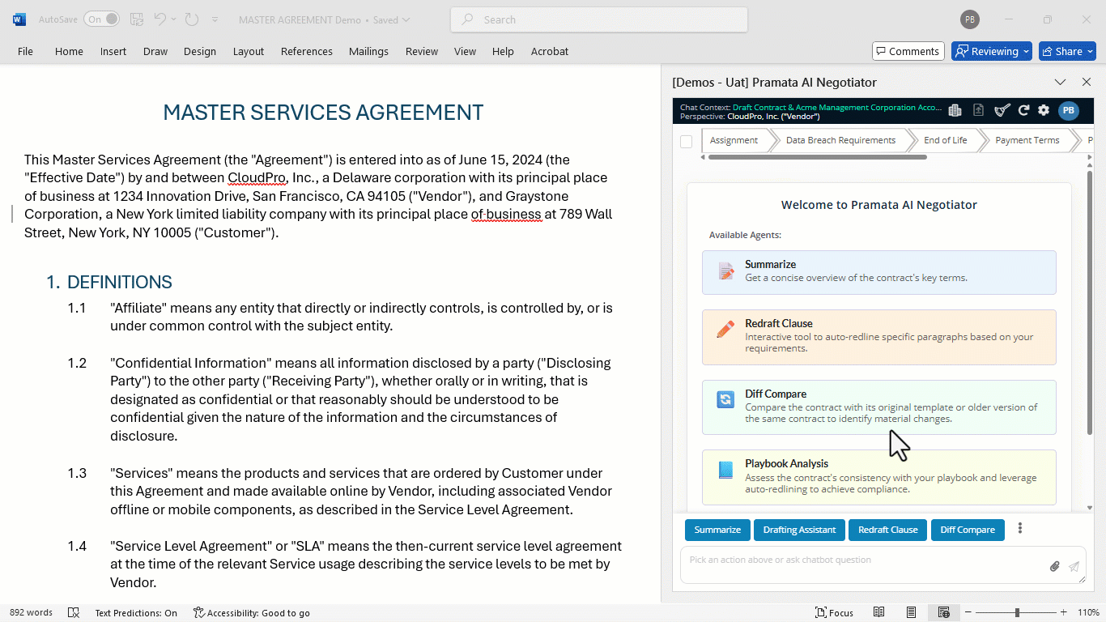Screen dimensions: 1106x622
Task: Click the Accessibility: Good to go indicator
Action: click(x=252, y=613)
